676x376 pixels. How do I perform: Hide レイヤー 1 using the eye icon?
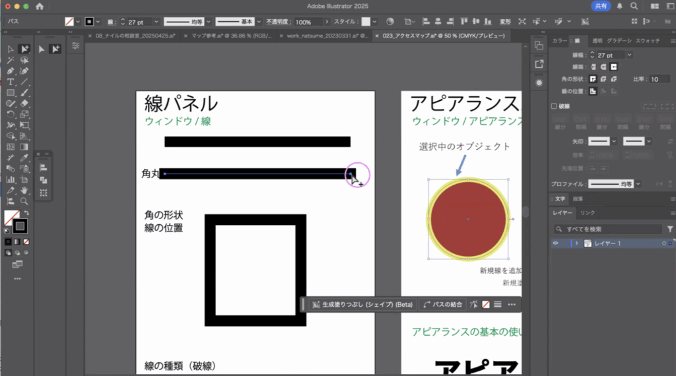click(555, 243)
